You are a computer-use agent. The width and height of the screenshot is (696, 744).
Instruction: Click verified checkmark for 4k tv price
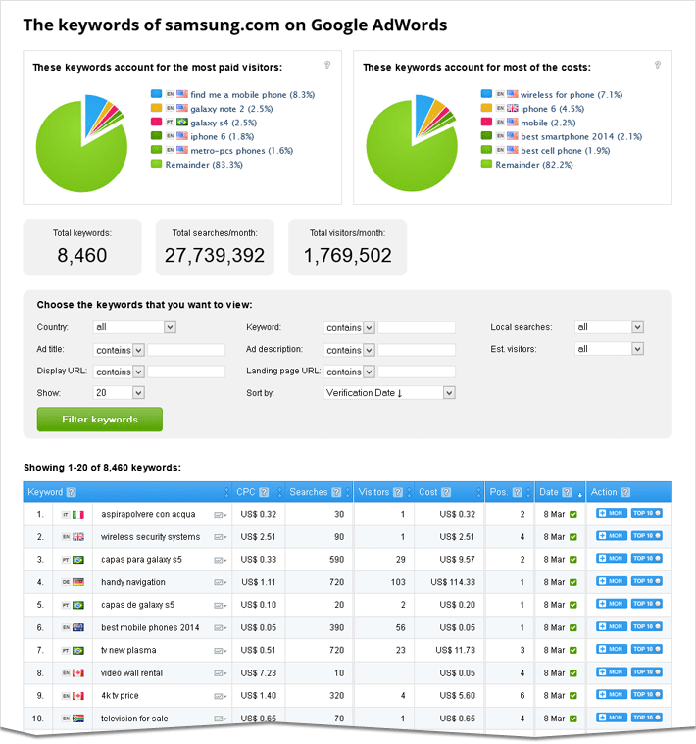point(573,696)
